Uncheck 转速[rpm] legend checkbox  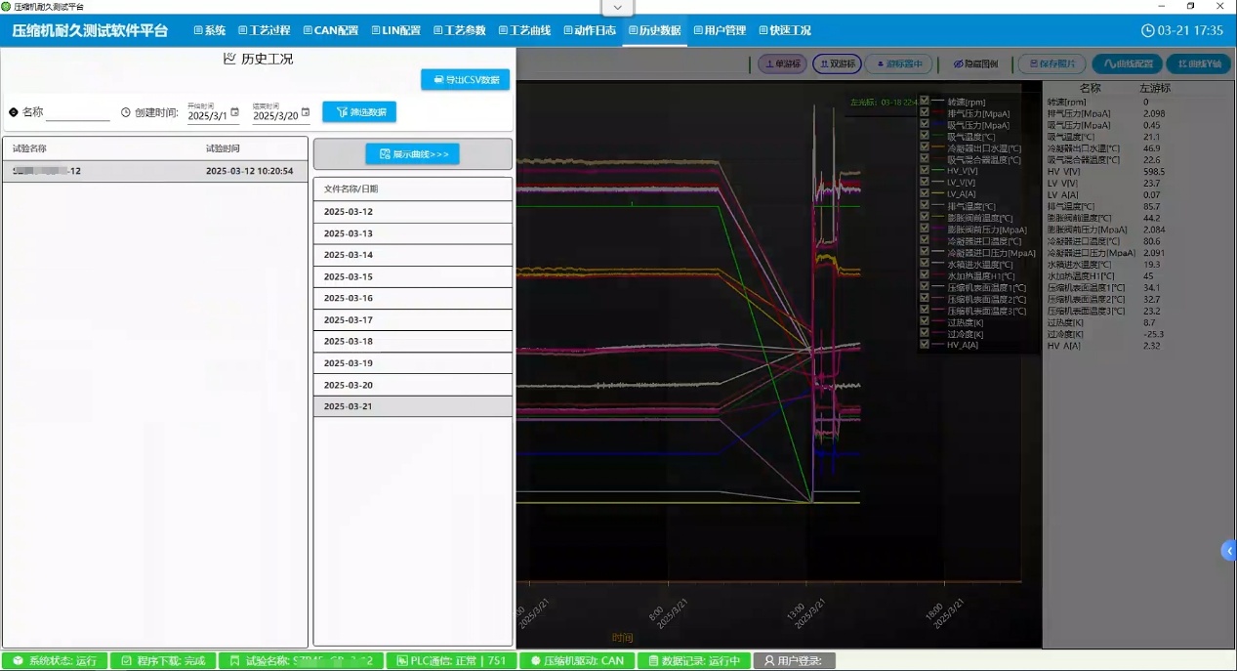924,101
